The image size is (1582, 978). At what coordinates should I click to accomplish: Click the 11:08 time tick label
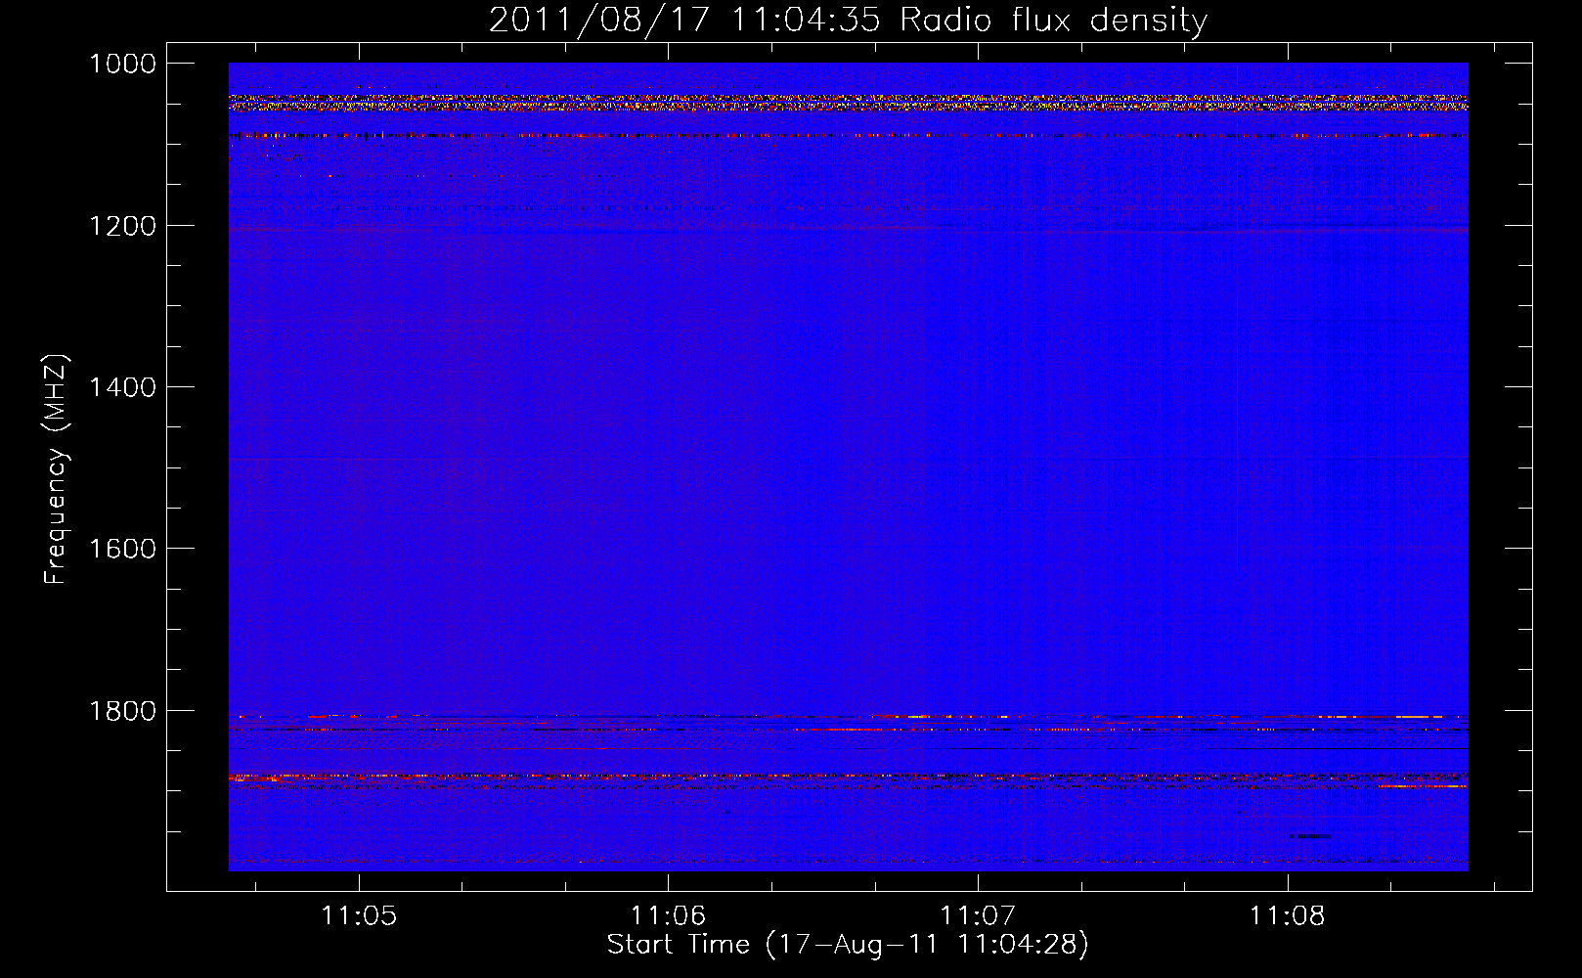1288,916
